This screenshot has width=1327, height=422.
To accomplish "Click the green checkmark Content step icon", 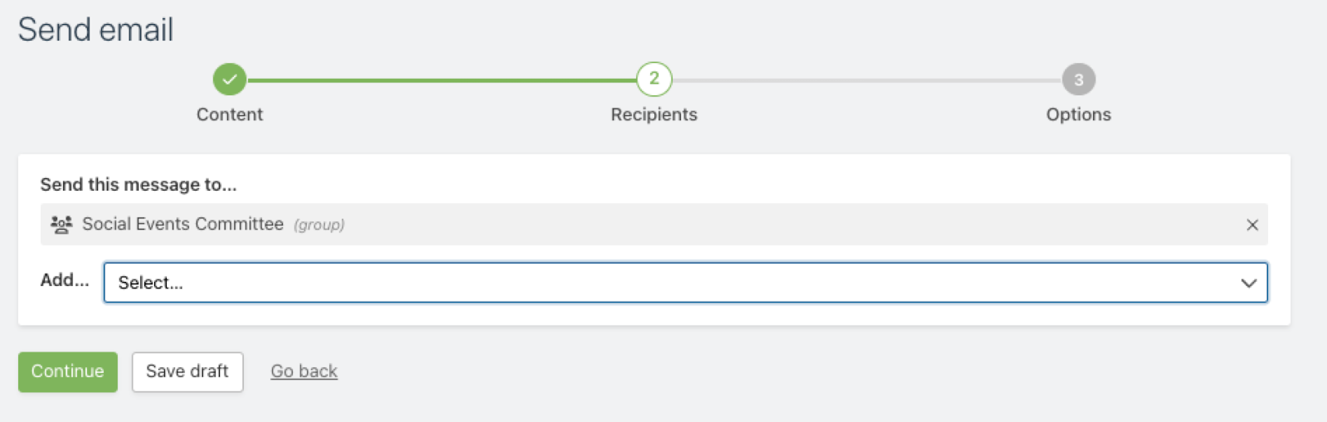I will pos(230,80).
